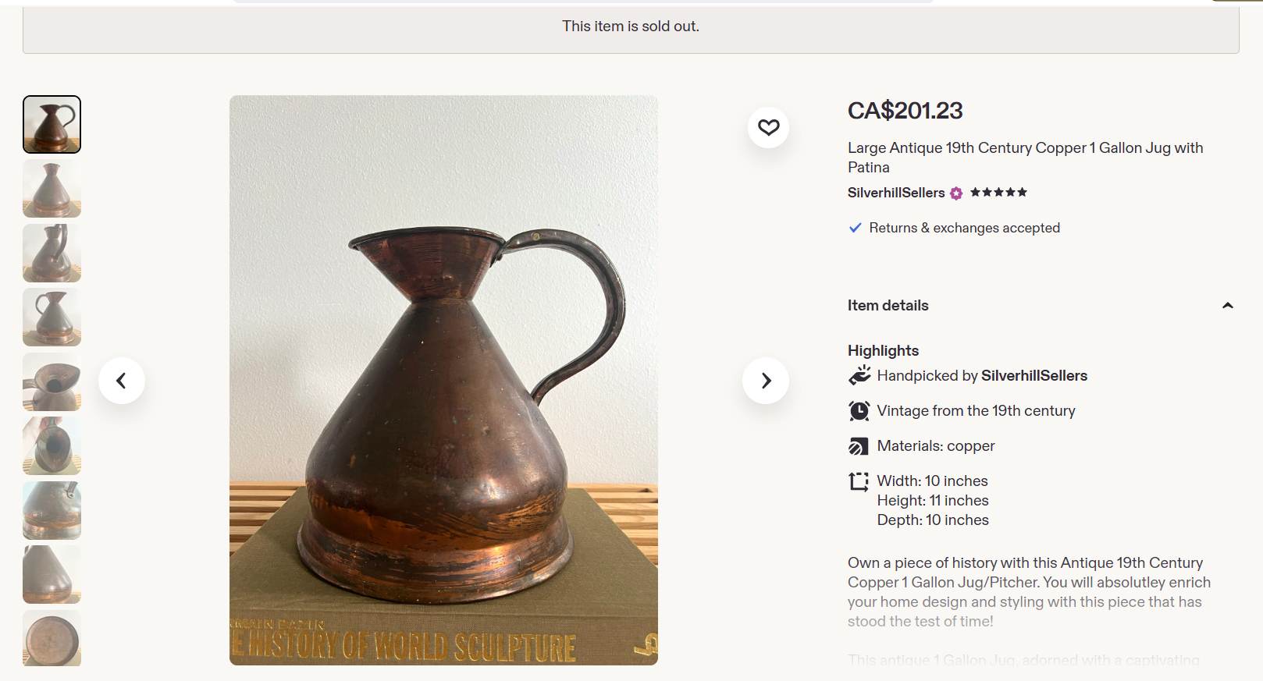The image size is (1263, 681).
Task: Open SilverhillSellers link in Handpicked highlight
Action: (1034, 376)
